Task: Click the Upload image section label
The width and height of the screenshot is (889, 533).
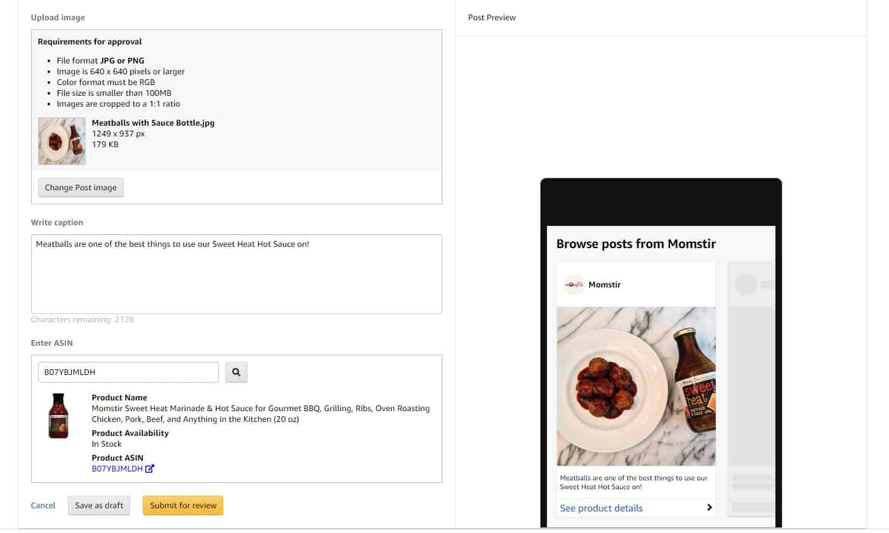Action: click(x=58, y=18)
